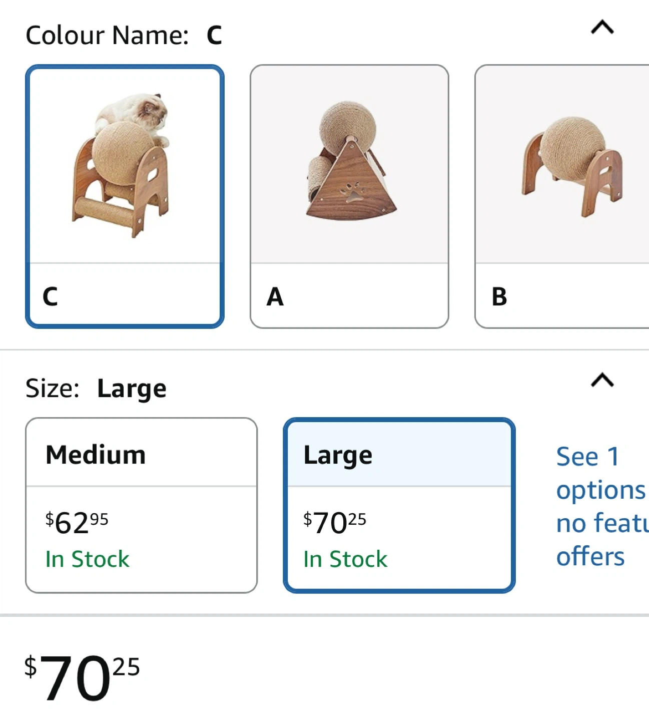Image resolution: width=649 pixels, height=721 pixels.
Task: Click Medium's 'In Stock' status text
Action: point(87,559)
